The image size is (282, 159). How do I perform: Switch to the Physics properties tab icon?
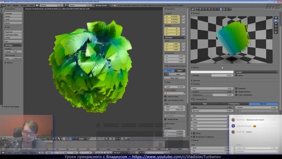[x=230, y=9]
